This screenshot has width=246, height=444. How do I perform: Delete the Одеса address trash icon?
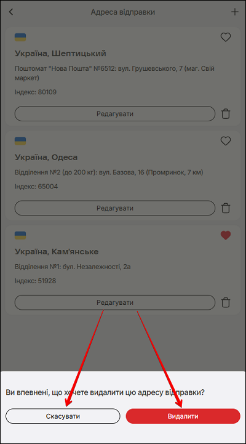[226, 208]
